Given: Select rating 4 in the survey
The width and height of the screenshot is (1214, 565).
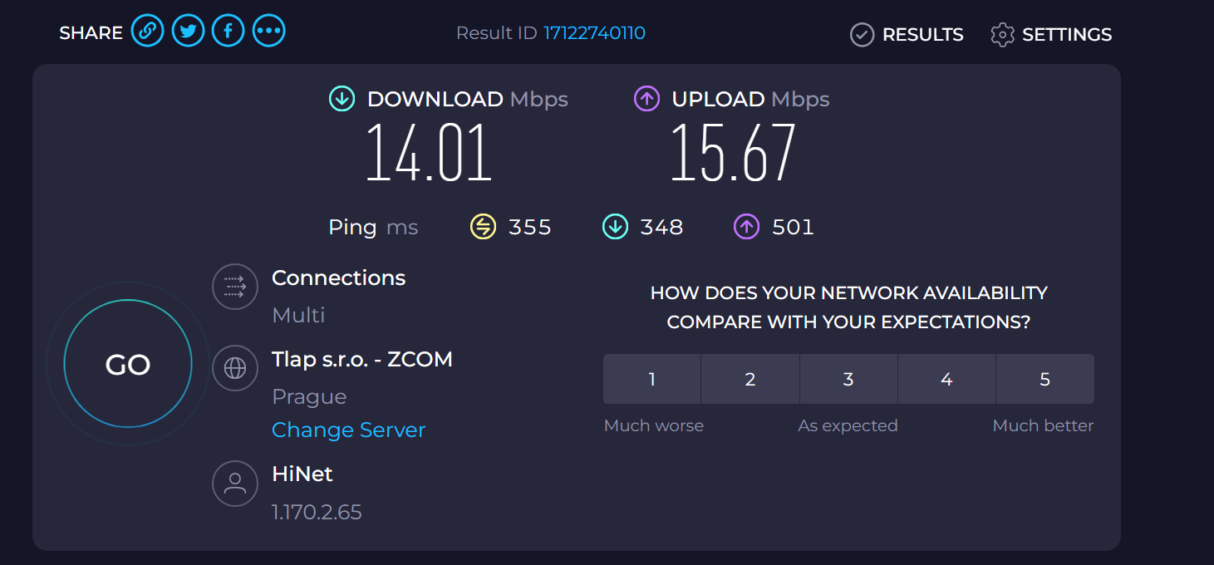Looking at the screenshot, I should tap(946, 379).
